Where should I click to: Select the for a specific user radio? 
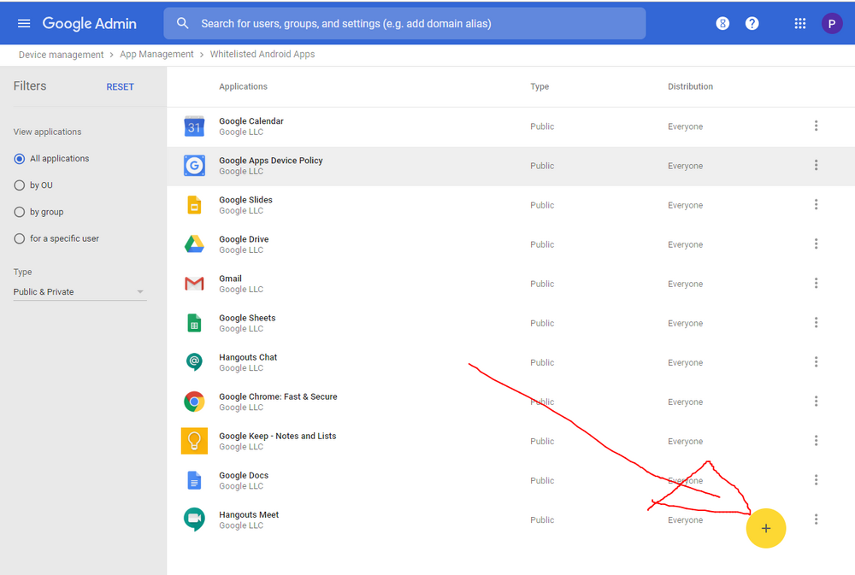[x=20, y=238]
